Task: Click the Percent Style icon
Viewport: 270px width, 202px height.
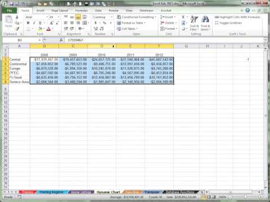Action: (x=105, y=23)
